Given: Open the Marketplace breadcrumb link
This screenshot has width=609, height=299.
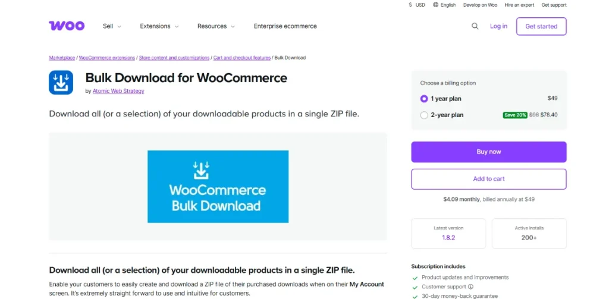Looking at the screenshot, I should pos(62,58).
